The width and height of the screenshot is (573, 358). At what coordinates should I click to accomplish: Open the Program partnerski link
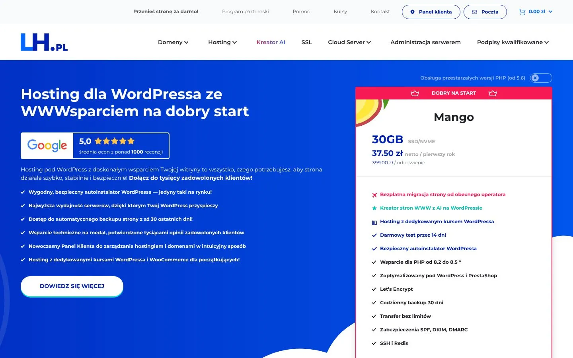[x=246, y=12]
